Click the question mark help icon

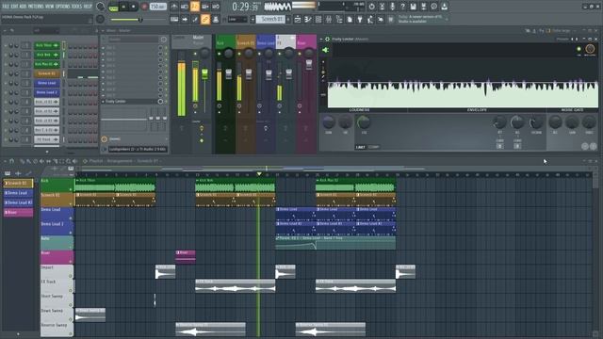402,7
